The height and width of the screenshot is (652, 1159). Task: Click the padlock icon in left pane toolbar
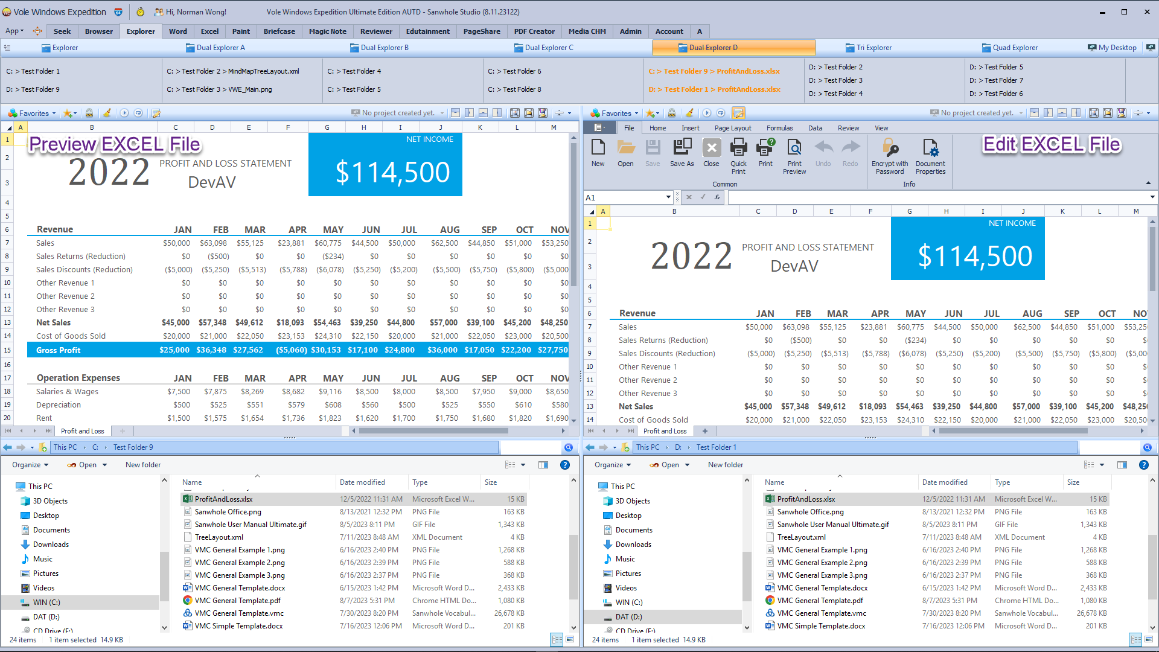coord(89,113)
